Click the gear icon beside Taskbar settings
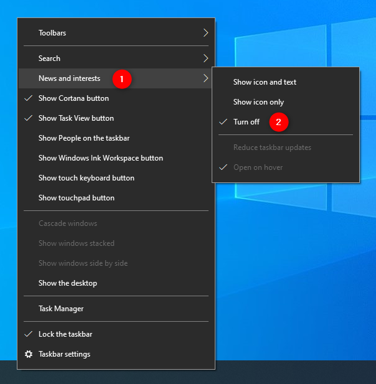The image size is (376, 384). pyautogui.click(x=28, y=354)
